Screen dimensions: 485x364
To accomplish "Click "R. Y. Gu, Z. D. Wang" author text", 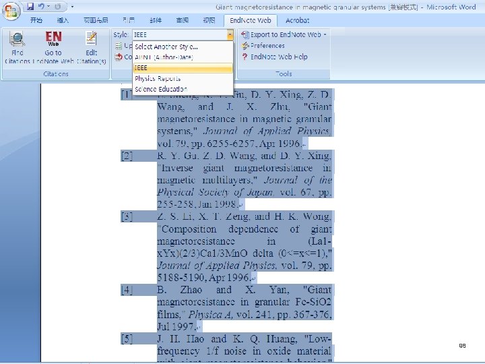I will coord(207,156).
